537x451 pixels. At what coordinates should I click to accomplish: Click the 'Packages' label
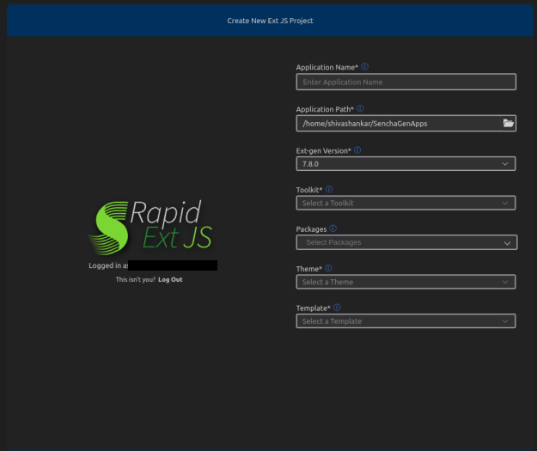(311, 229)
